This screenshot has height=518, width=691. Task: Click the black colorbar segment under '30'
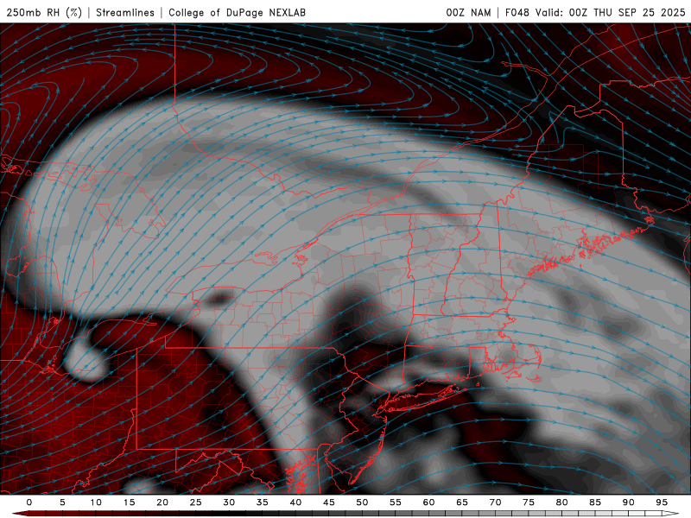pyautogui.click(x=237, y=514)
